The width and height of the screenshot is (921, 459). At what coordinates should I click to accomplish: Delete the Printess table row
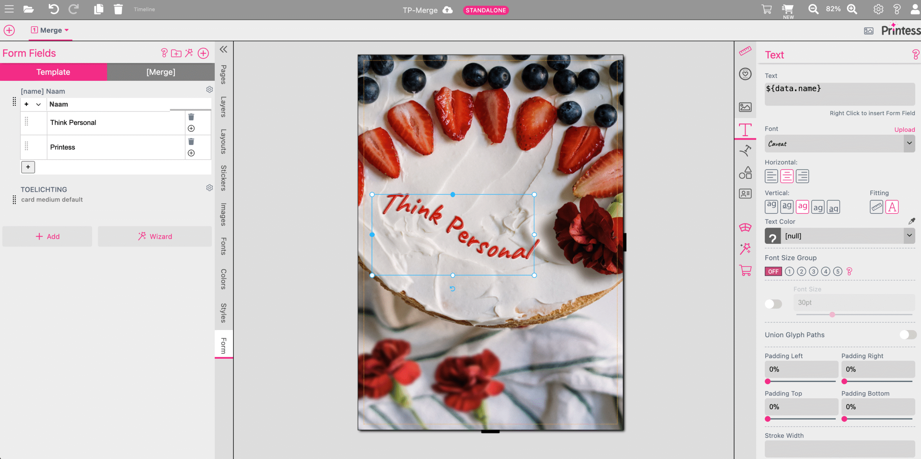(x=191, y=142)
